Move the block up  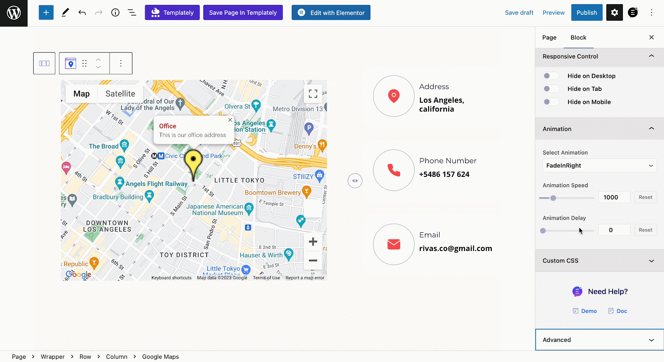(98, 60)
